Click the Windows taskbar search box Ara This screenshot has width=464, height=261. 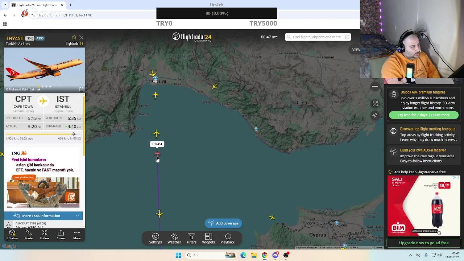pyautogui.click(x=211, y=255)
